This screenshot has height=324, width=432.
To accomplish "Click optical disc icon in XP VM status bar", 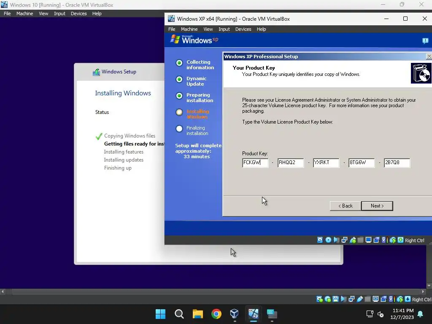I will pyautogui.click(x=328, y=240).
